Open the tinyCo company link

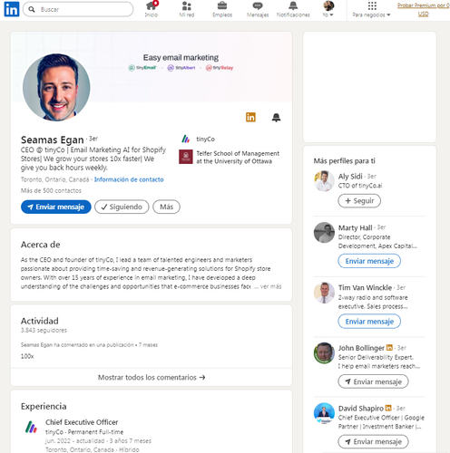click(206, 139)
